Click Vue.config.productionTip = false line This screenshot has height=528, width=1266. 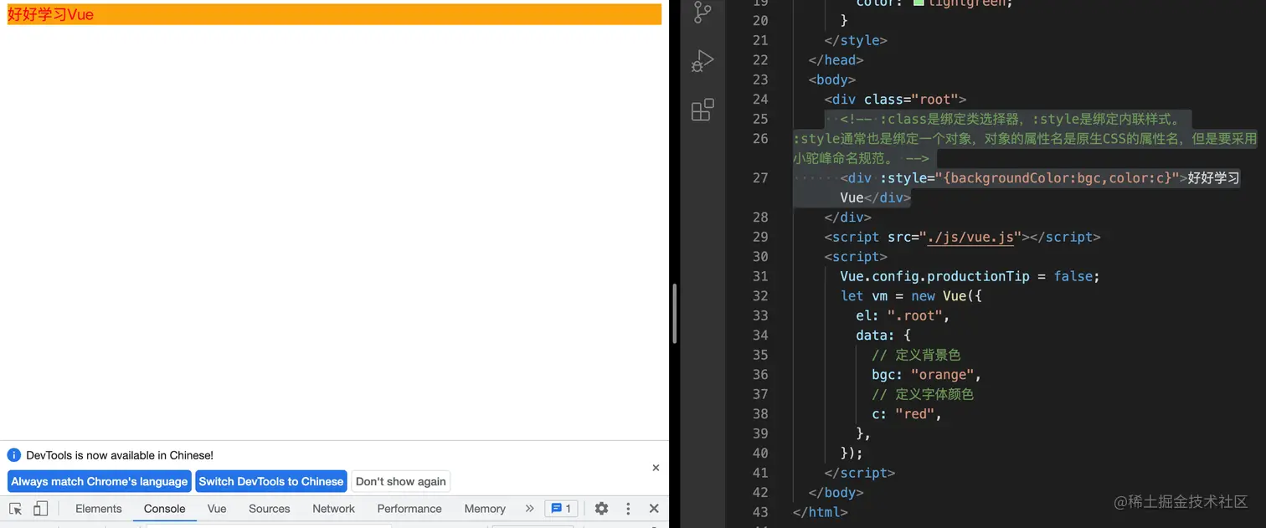pyautogui.click(x=970, y=276)
